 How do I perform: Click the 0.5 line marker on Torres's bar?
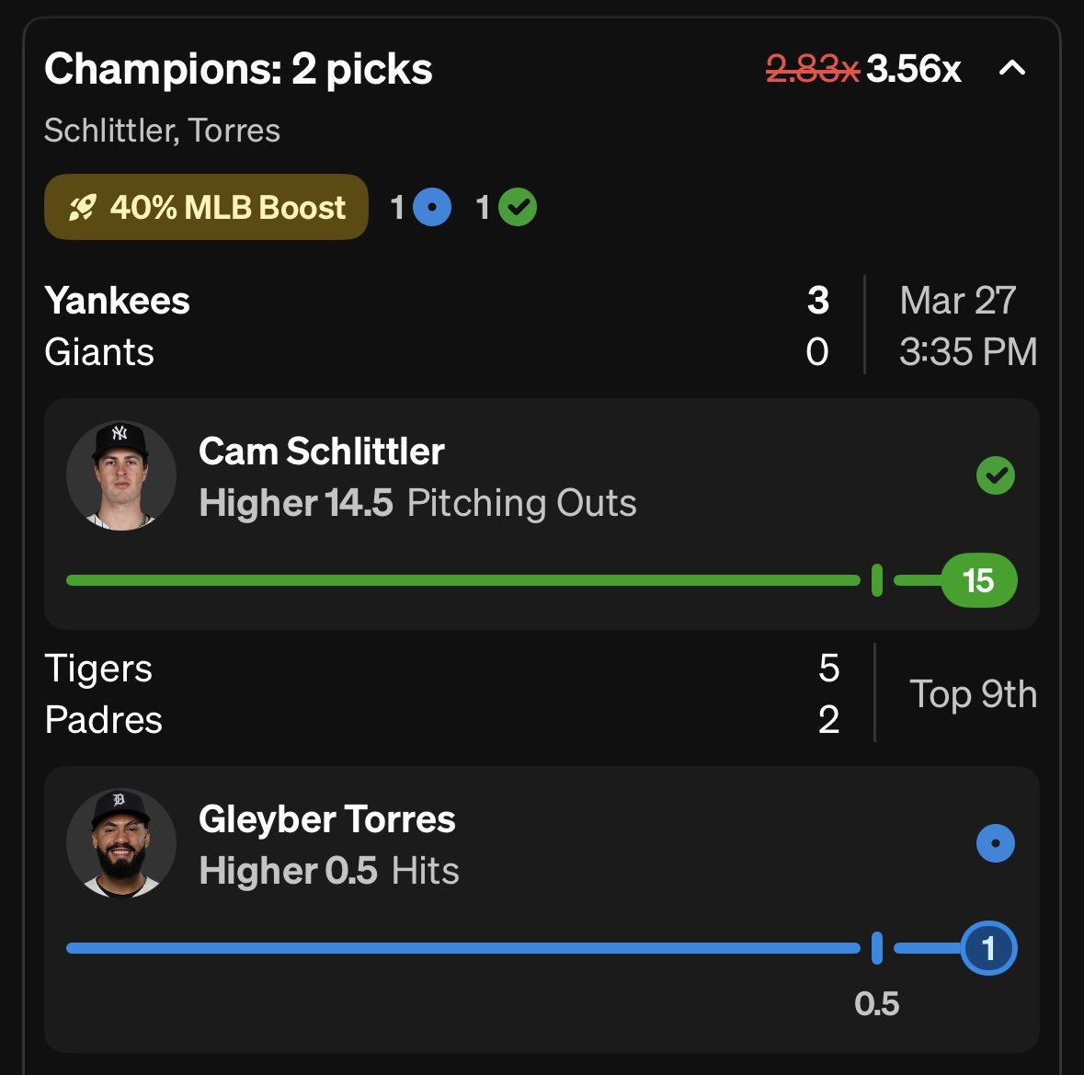point(876,948)
